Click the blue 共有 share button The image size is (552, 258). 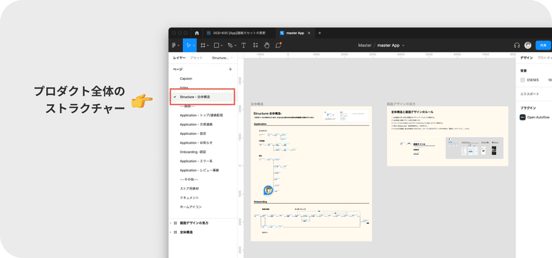coord(544,45)
